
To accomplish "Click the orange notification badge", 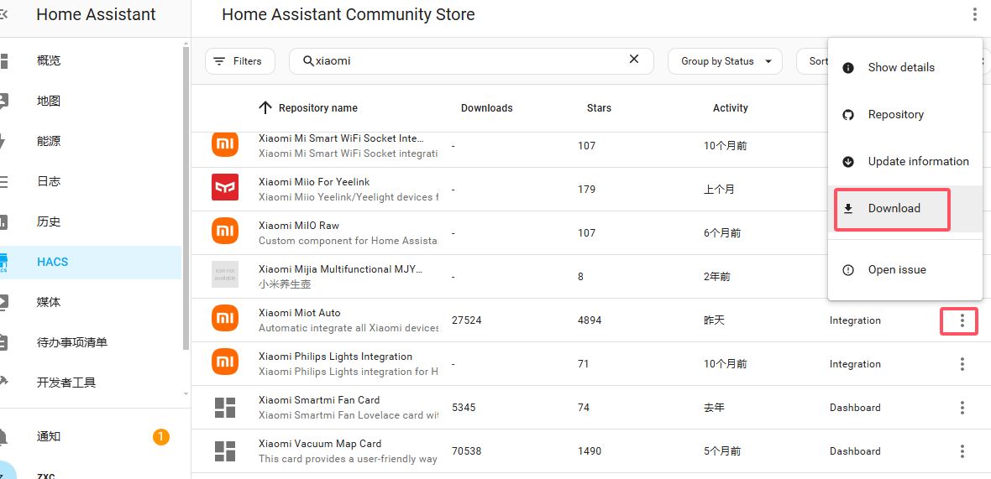I will [160, 436].
